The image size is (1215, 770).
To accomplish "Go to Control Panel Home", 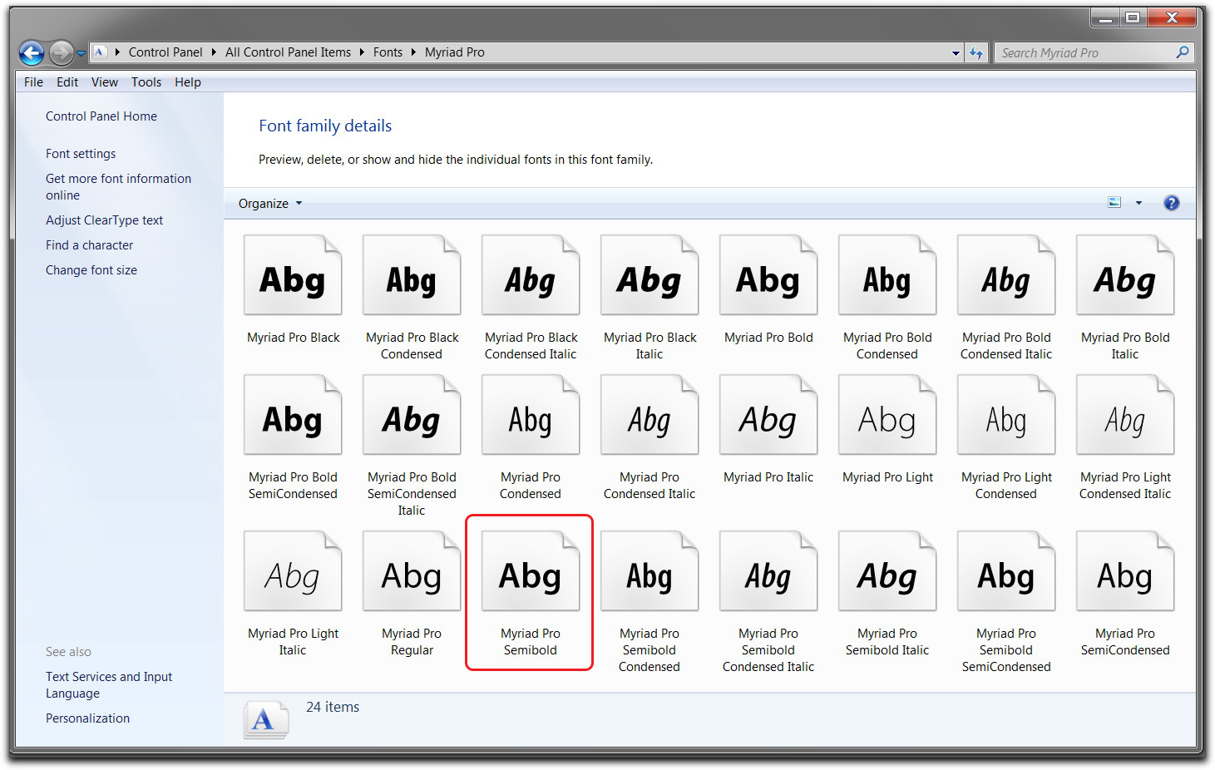I will pyautogui.click(x=101, y=116).
